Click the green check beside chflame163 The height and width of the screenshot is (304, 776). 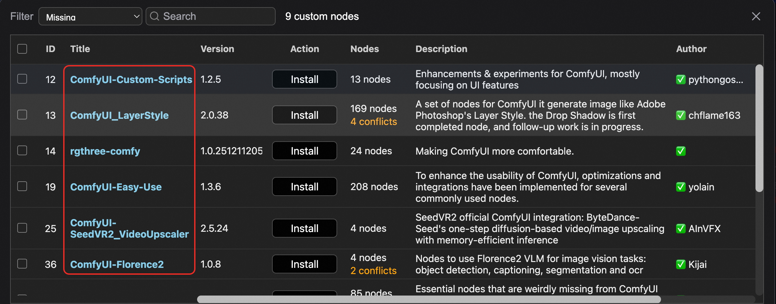[681, 115]
